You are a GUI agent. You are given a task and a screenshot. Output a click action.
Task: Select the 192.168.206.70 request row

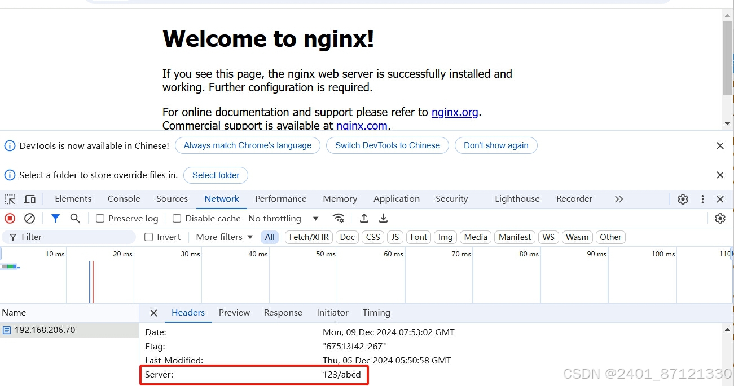click(69, 330)
